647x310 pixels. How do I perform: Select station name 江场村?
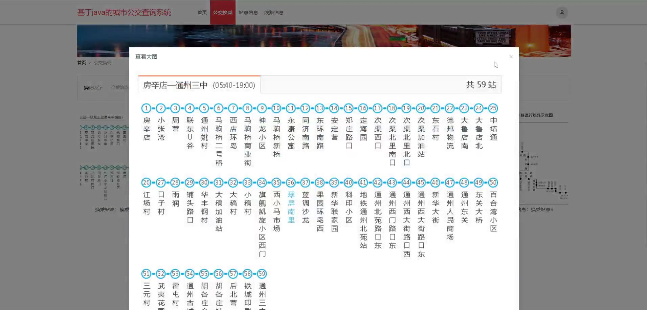click(147, 203)
